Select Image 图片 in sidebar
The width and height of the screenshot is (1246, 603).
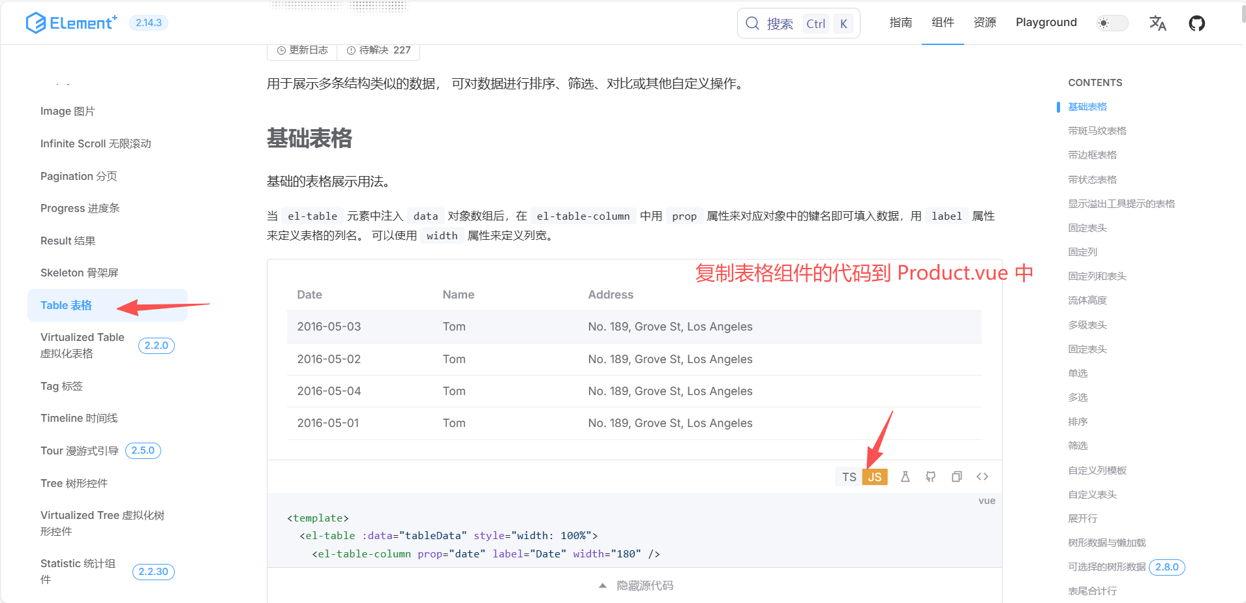pyautogui.click(x=67, y=111)
